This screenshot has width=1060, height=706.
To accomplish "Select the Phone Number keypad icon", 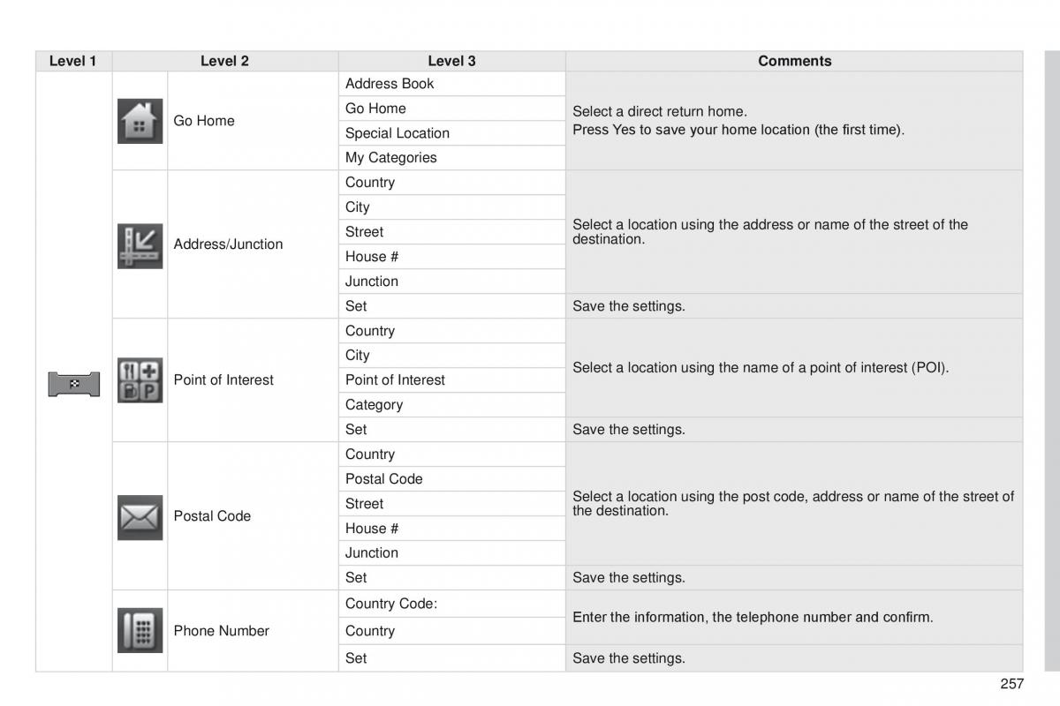I will click(x=140, y=630).
